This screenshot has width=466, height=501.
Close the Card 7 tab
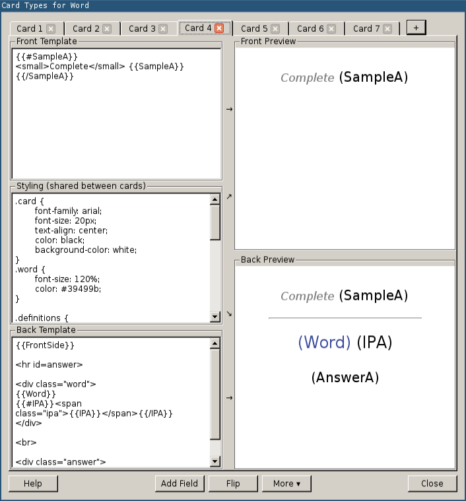[x=387, y=29]
